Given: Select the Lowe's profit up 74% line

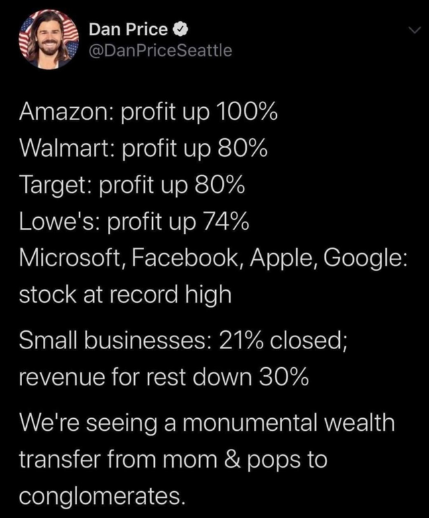Looking at the screenshot, I should click(134, 222).
